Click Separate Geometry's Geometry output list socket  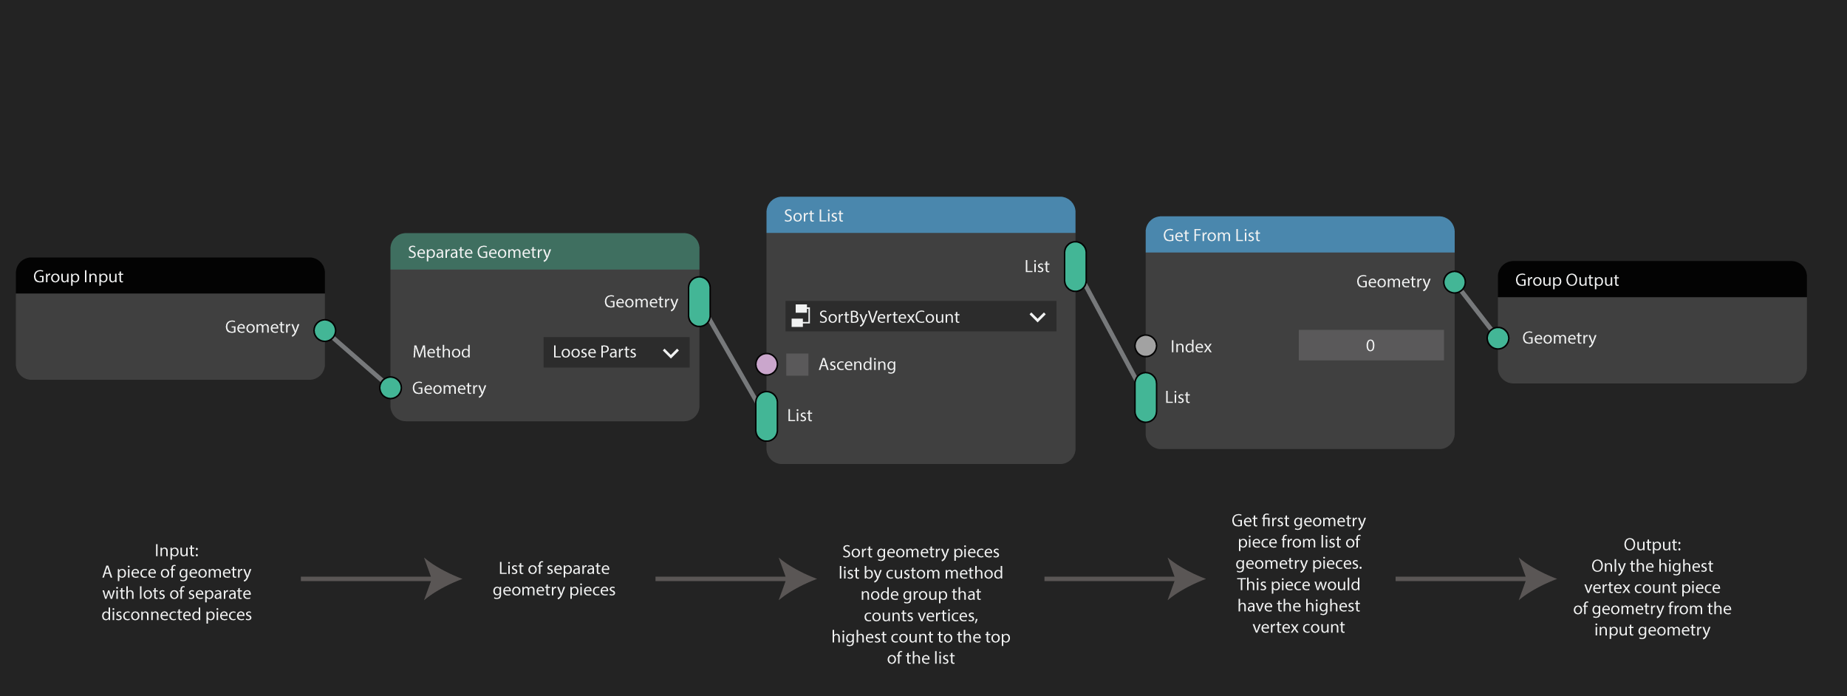pos(699,301)
